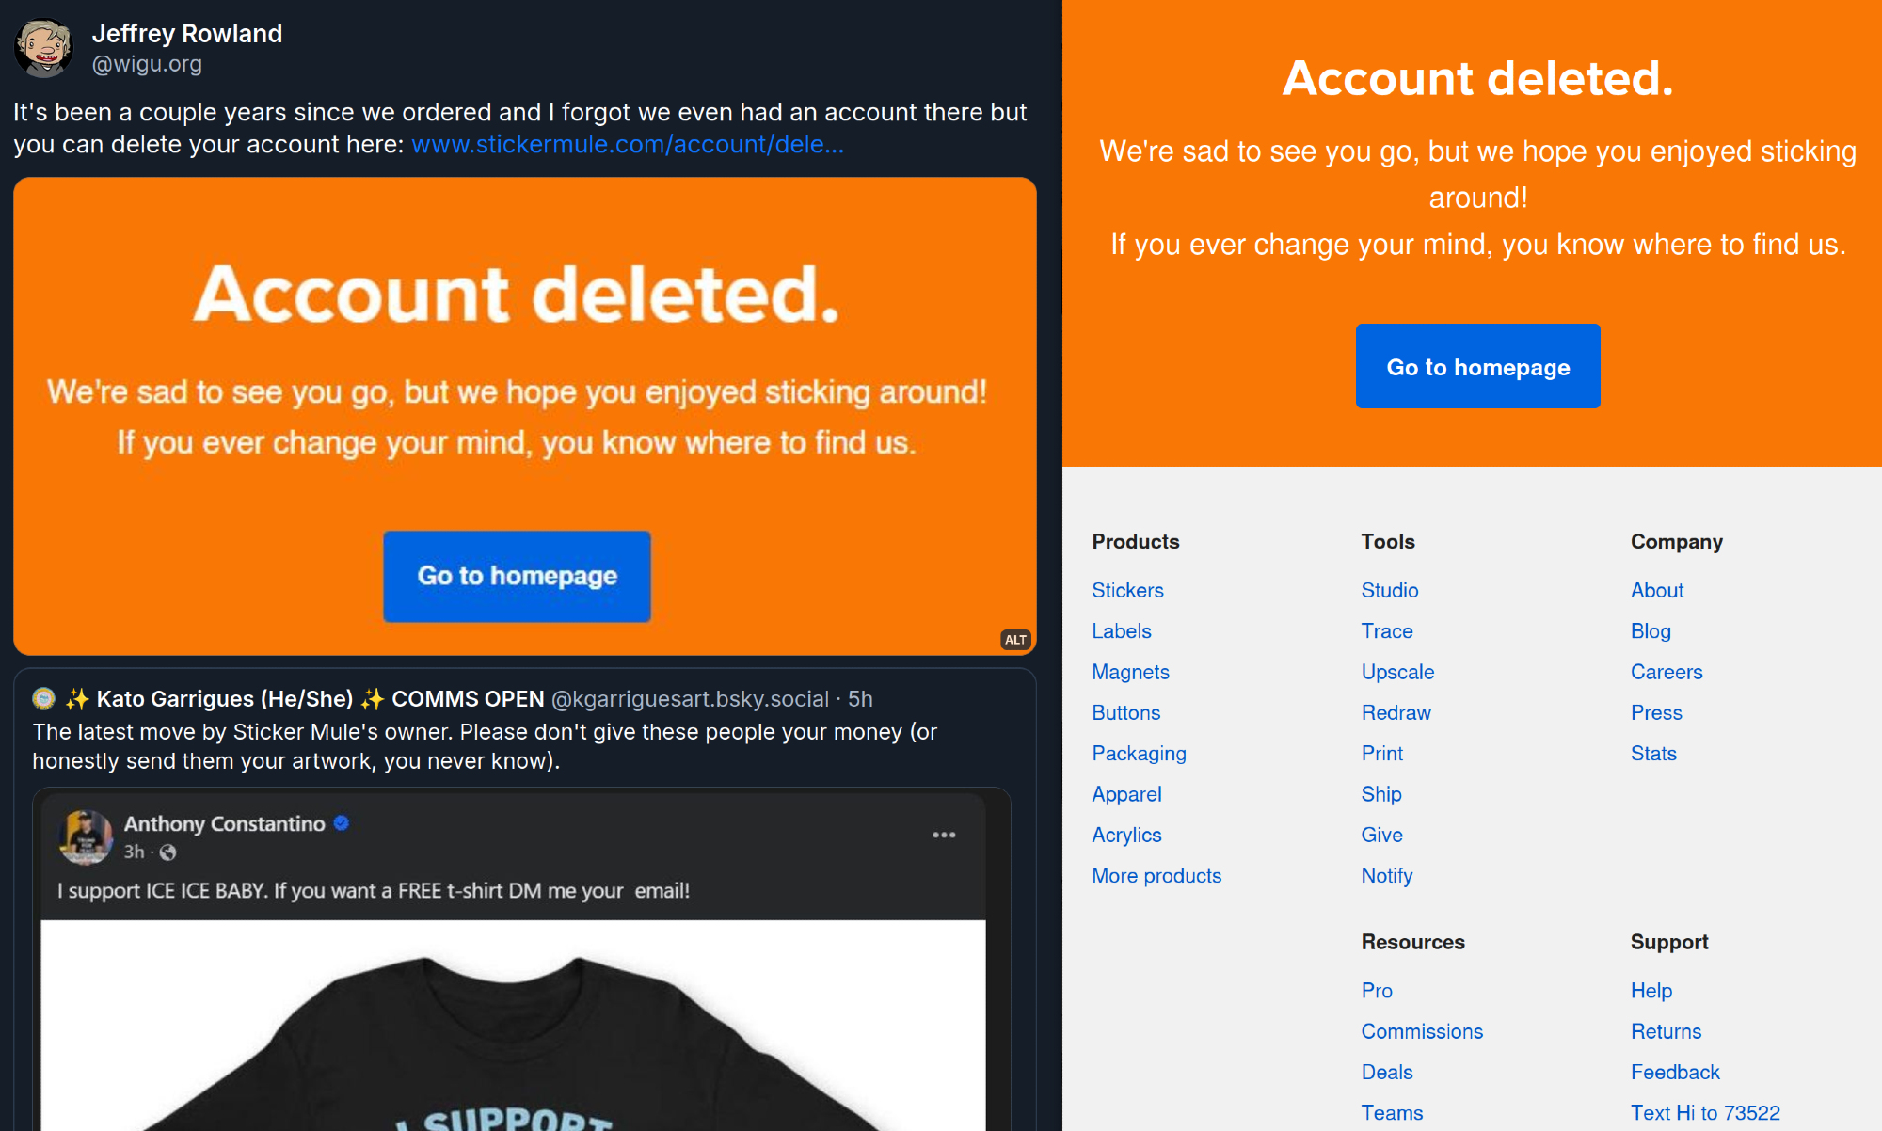Click the ALT badge on the post image
This screenshot has height=1131, width=1882.
[1015, 640]
